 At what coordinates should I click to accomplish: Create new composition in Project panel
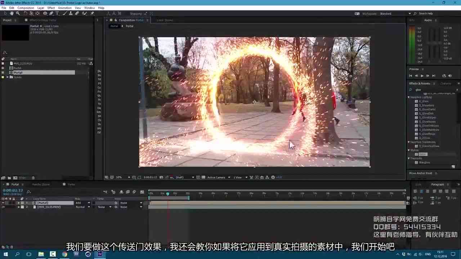click(x=15, y=178)
